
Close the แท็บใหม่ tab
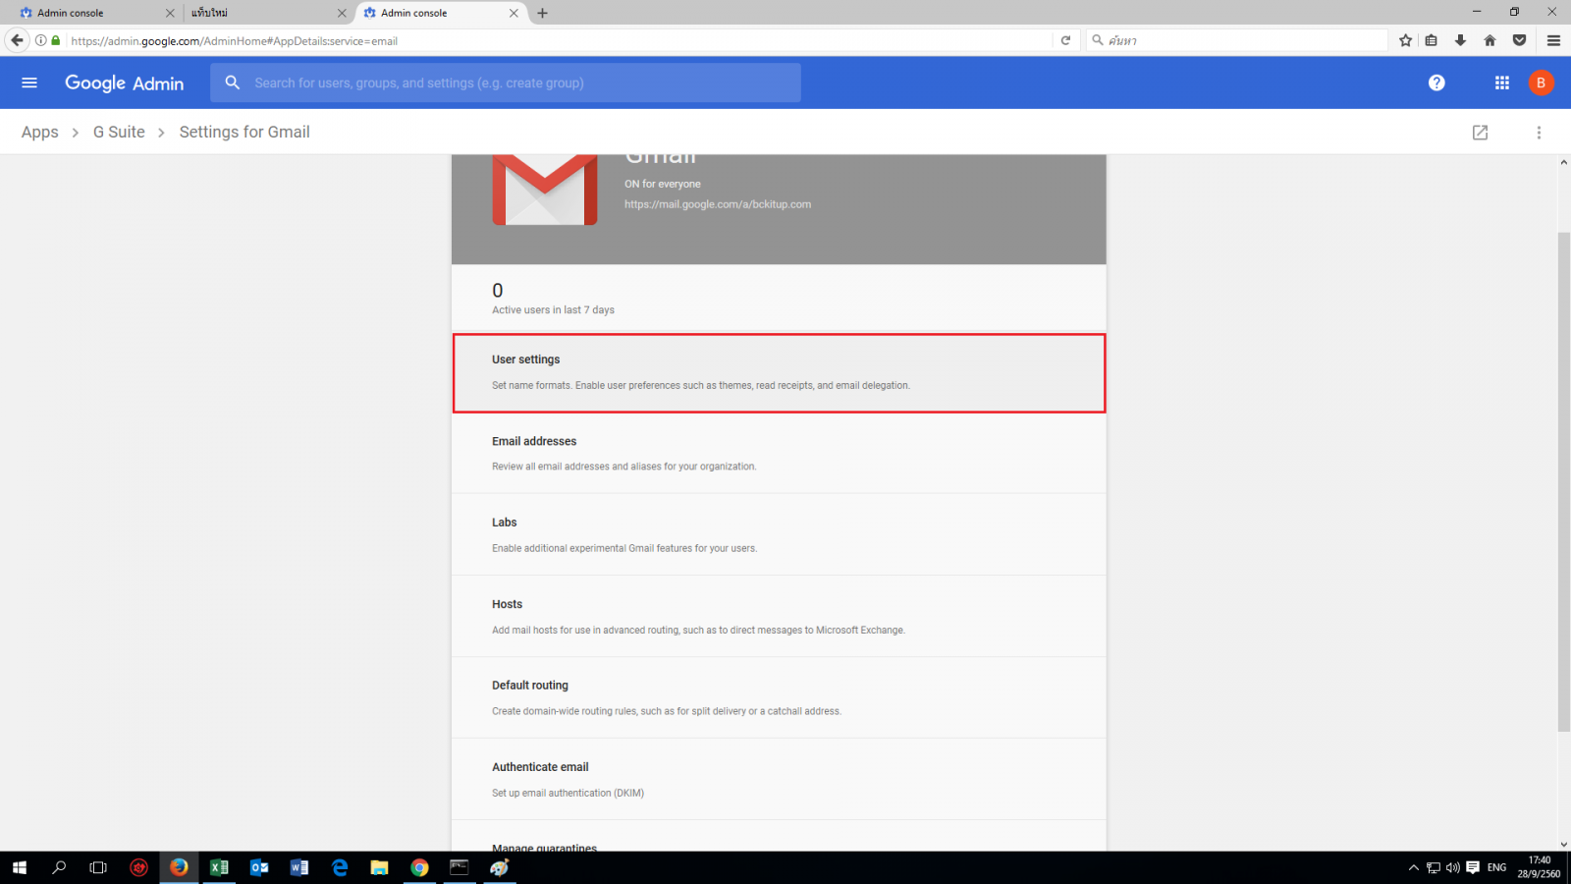(342, 13)
